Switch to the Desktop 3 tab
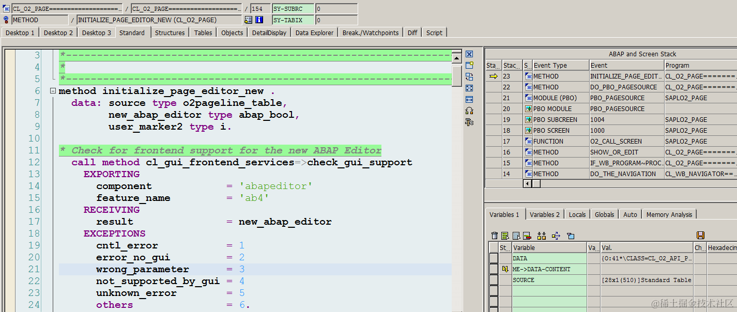The height and width of the screenshot is (312, 737). click(96, 33)
